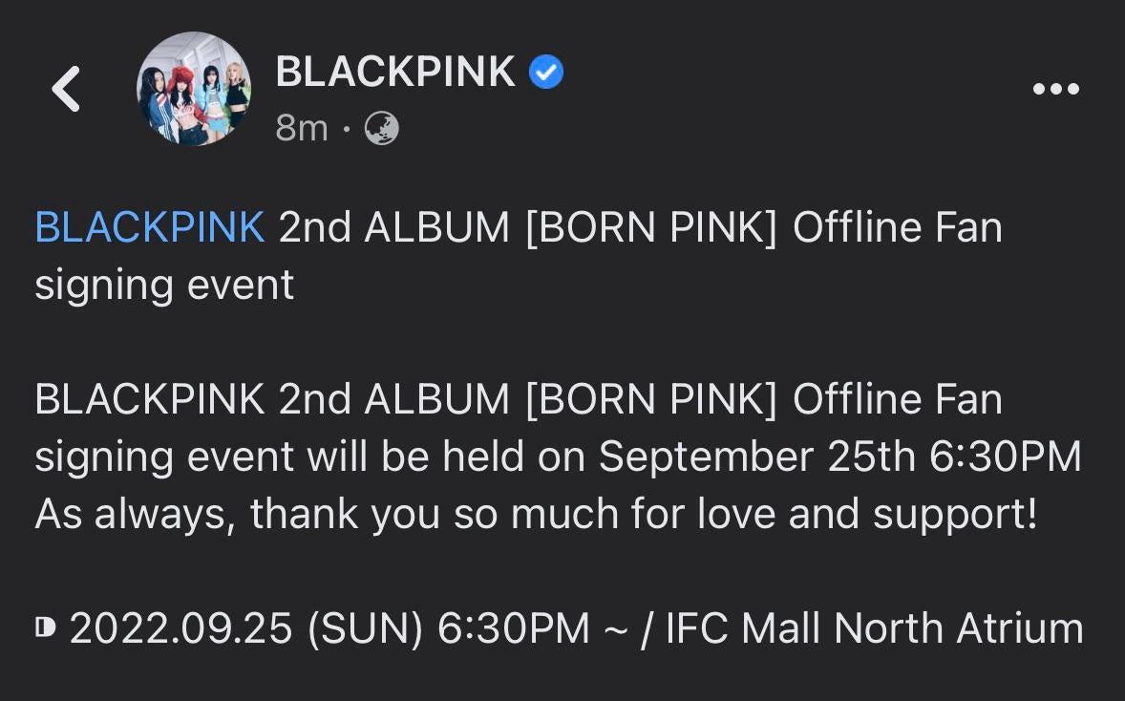Click the small page icon before the date line
The height and width of the screenshot is (701, 1125).
(45, 626)
